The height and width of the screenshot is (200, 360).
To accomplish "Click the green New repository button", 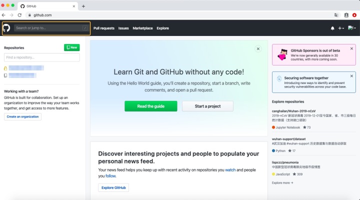I will pos(72,47).
